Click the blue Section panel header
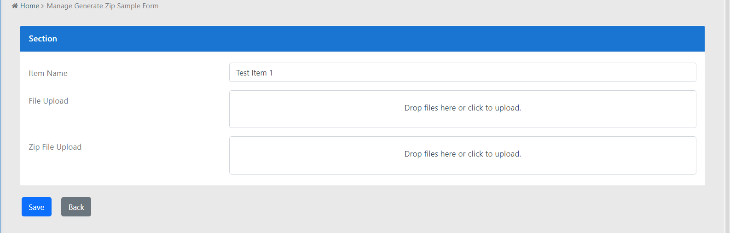 [362, 39]
